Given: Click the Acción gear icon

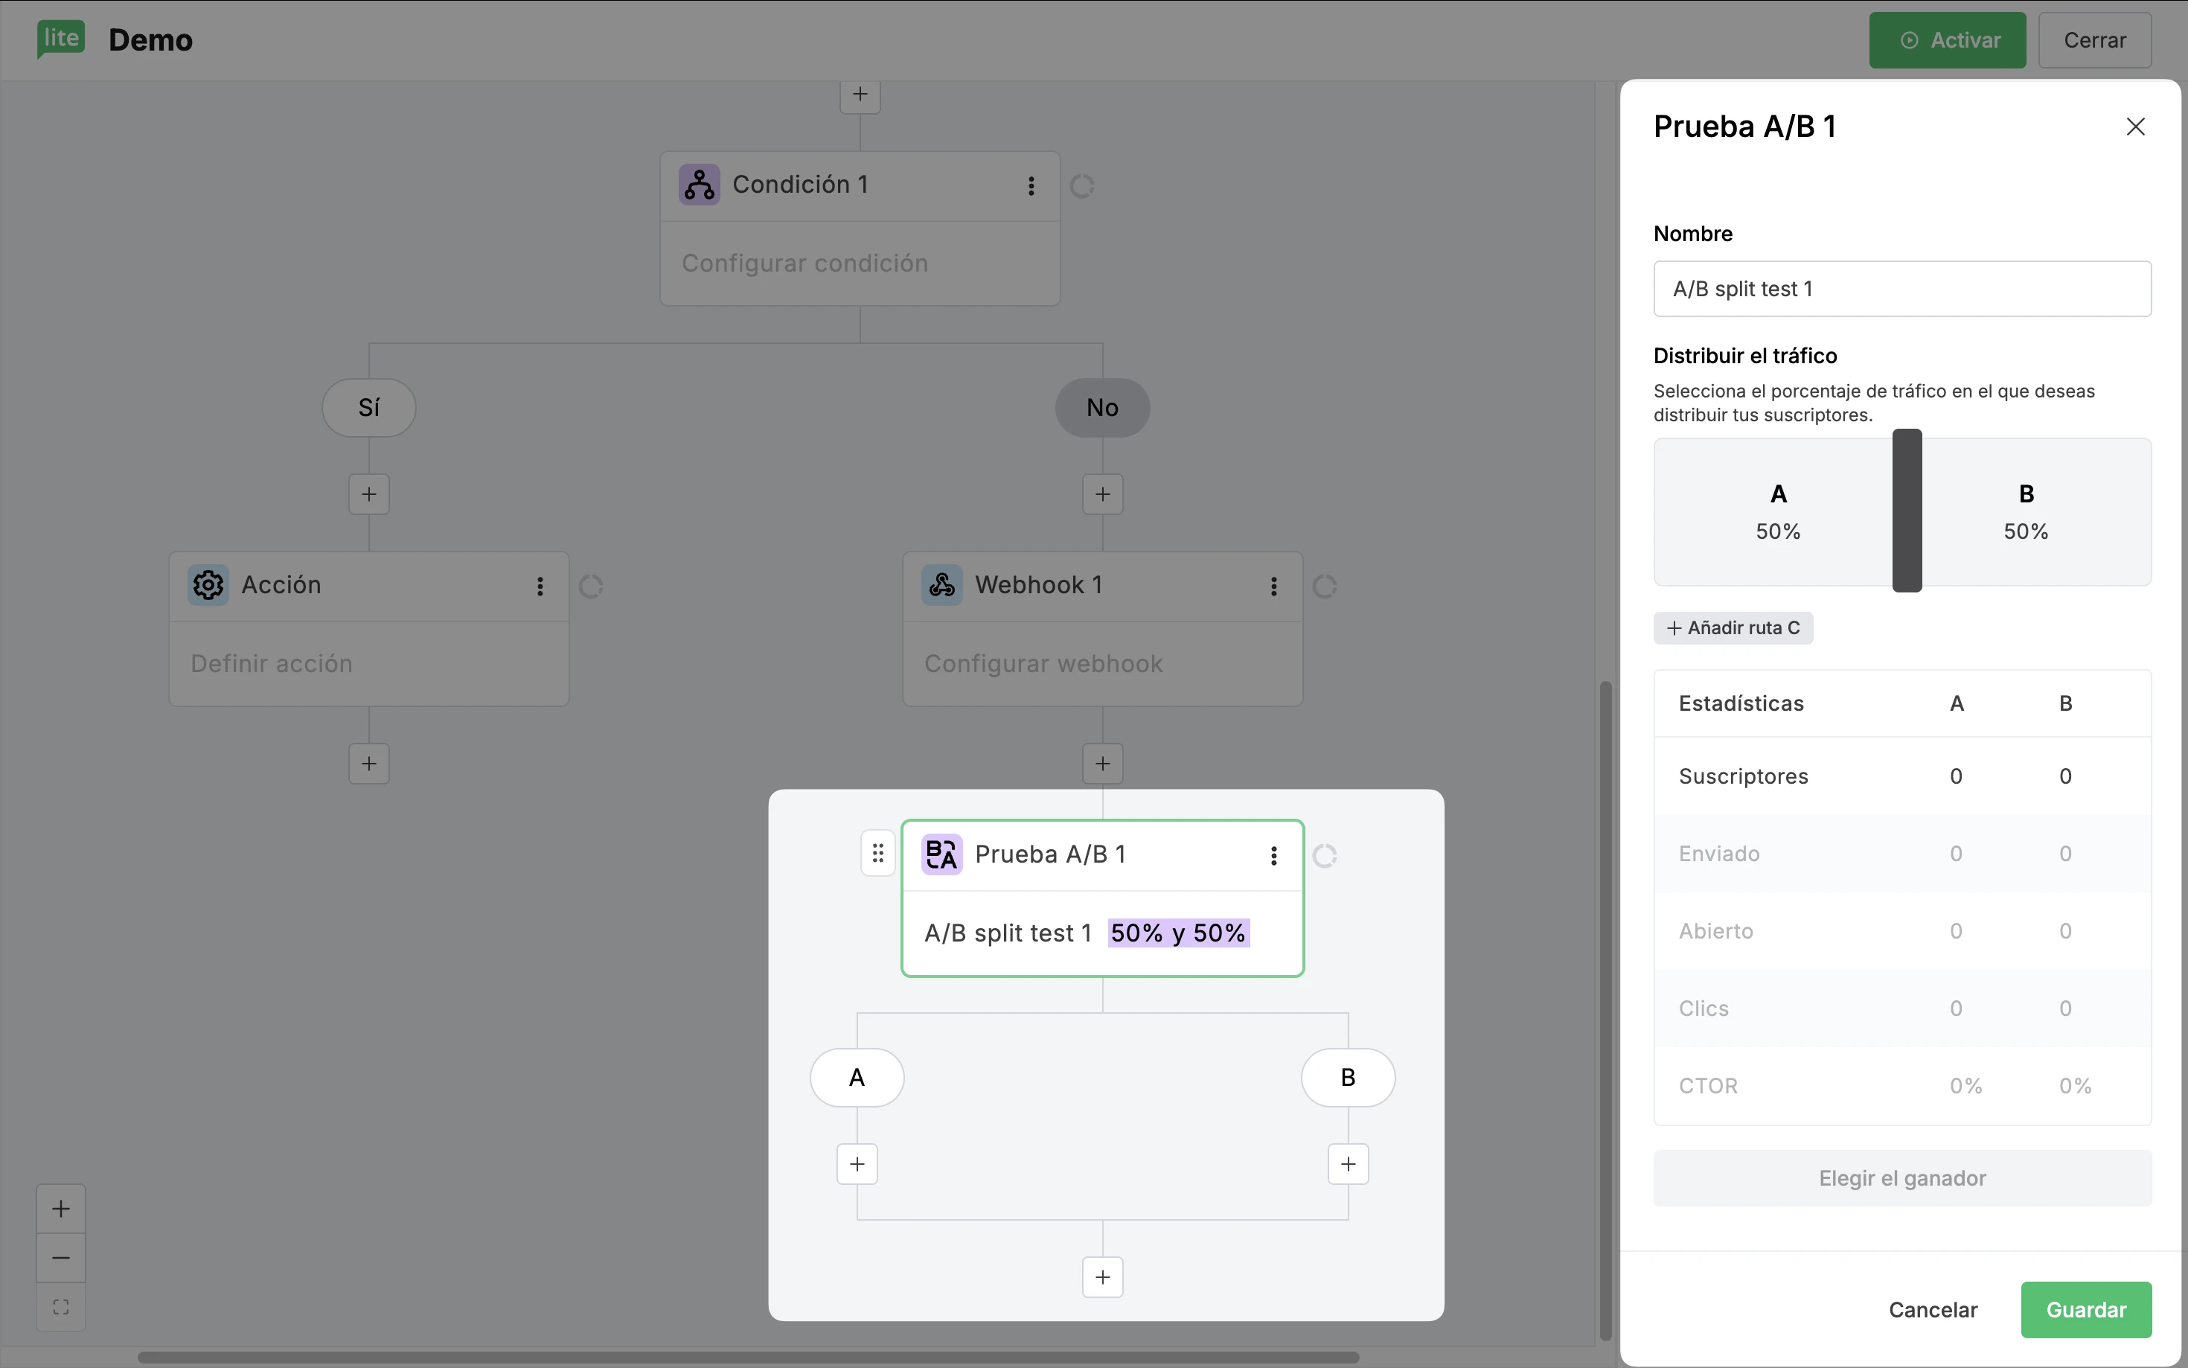Looking at the screenshot, I should [x=208, y=585].
